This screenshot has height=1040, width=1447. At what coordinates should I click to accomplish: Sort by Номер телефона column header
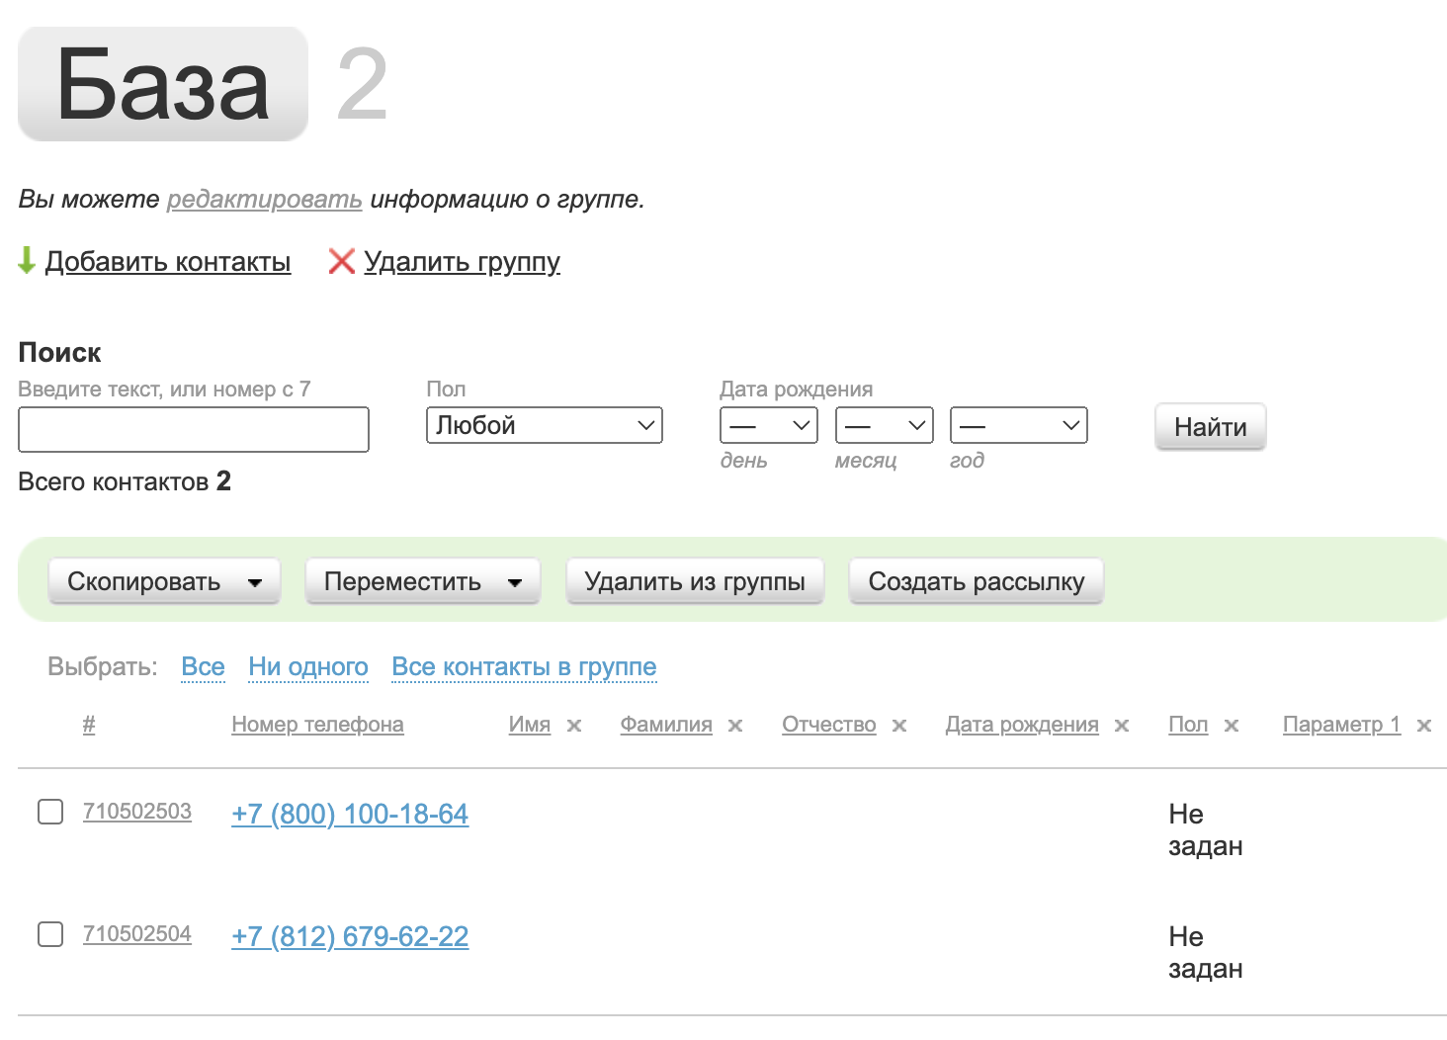tap(317, 725)
